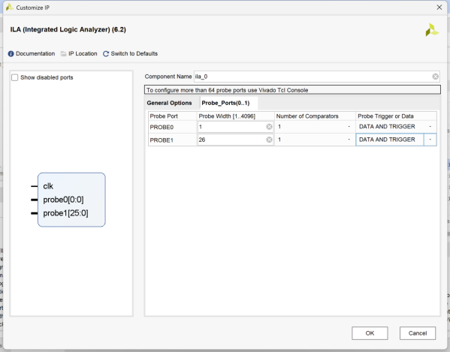This screenshot has width=450, height=352.
Task: Confirm with the OK button
Action: (x=370, y=333)
